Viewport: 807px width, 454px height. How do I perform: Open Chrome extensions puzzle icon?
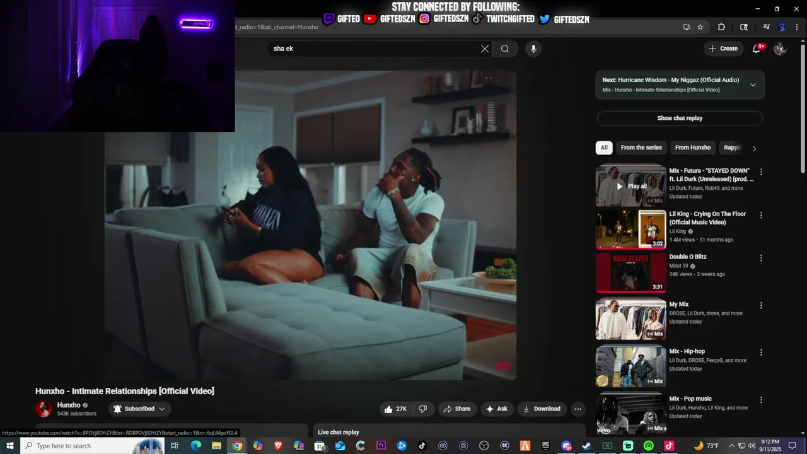721,27
